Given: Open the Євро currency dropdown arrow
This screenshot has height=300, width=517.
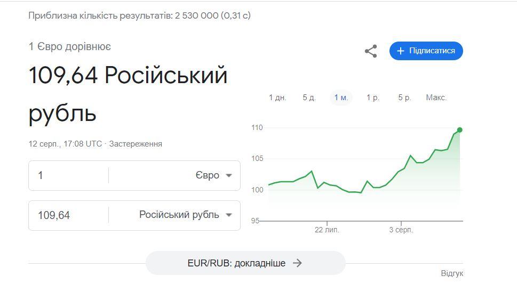Looking at the screenshot, I should click(229, 175).
